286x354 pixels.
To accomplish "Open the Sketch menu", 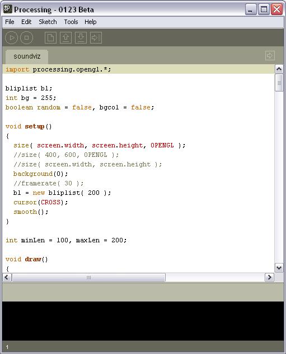I will click(x=48, y=22).
